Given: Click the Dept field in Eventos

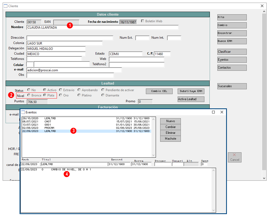Looking at the screenshot, I should tap(204, 164).
